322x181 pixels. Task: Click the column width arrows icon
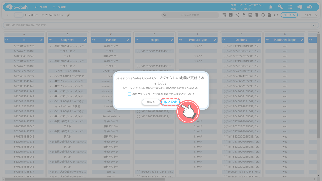276,15
